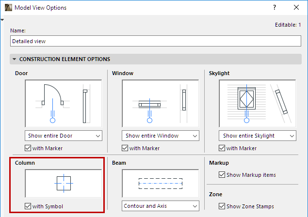Disable the Column 'with Symbol' checkbox
The width and height of the screenshot is (308, 217).
pyautogui.click(x=28, y=206)
